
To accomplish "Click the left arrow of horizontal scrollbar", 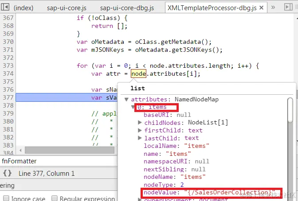I will click(20, 151).
